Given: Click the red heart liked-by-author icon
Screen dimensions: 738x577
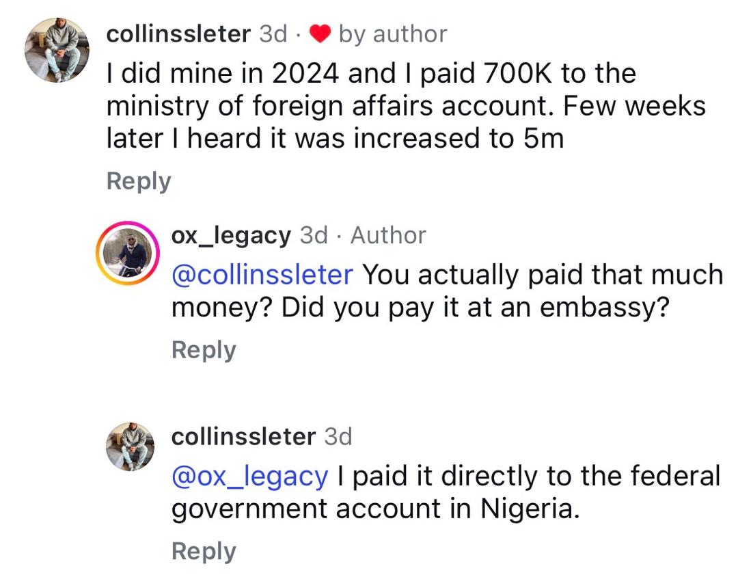Looking at the screenshot, I should [320, 33].
